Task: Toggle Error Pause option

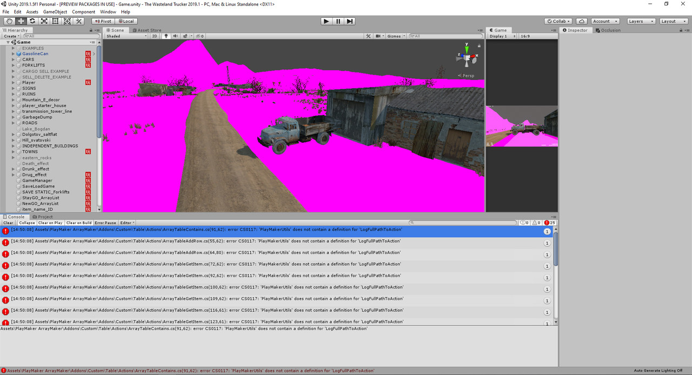Action: (x=105, y=223)
